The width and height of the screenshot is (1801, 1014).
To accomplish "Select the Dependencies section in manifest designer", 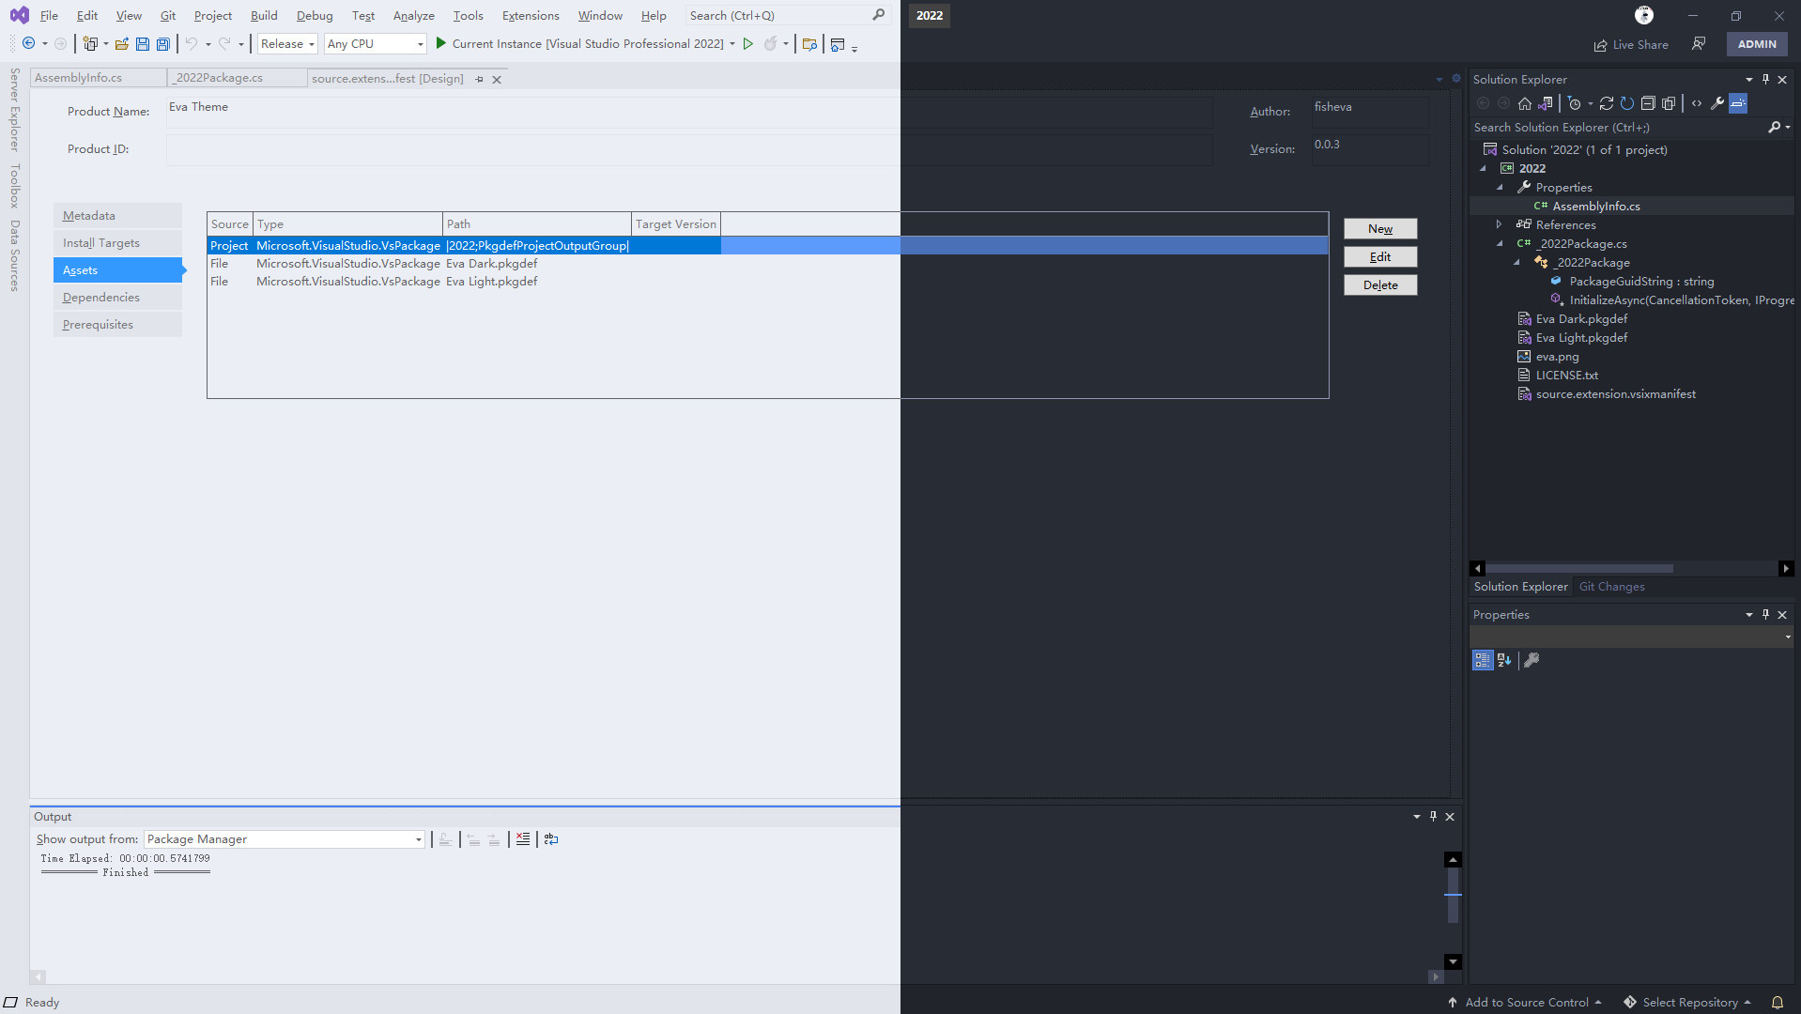I will 117,298.
